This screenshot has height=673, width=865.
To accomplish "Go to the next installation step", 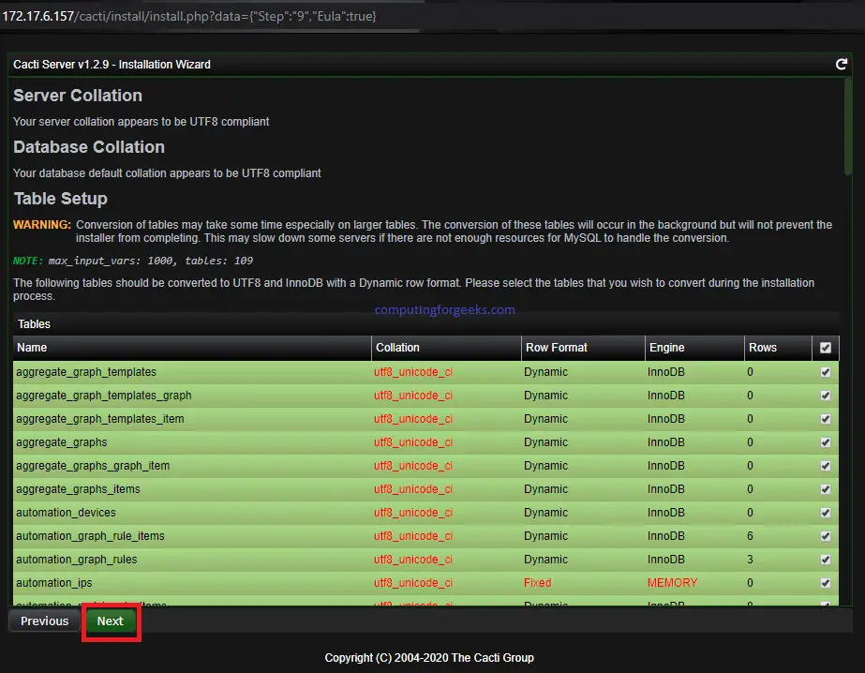I will [111, 621].
